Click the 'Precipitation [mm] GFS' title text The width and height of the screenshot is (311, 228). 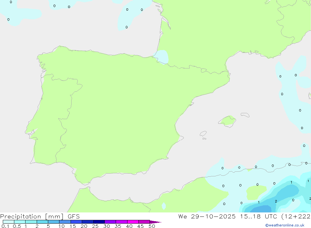(x=40, y=216)
